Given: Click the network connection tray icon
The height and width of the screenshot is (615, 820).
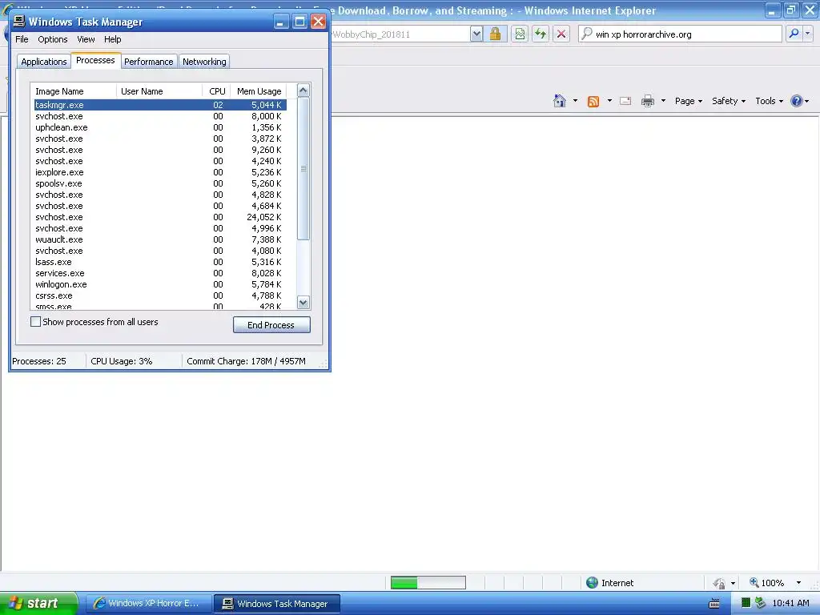Looking at the screenshot, I should [760, 603].
